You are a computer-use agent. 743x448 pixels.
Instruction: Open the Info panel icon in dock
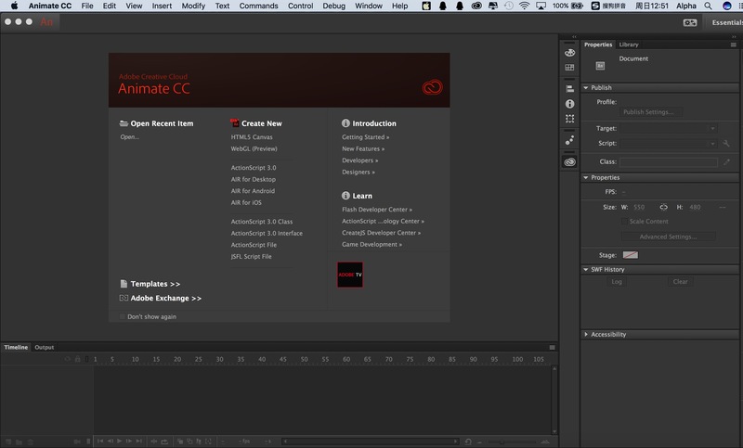[x=569, y=104]
